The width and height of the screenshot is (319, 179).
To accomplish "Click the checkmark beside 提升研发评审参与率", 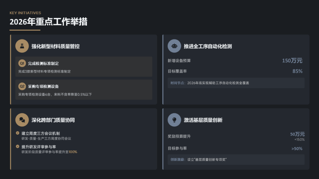I will [x=18, y=147].
